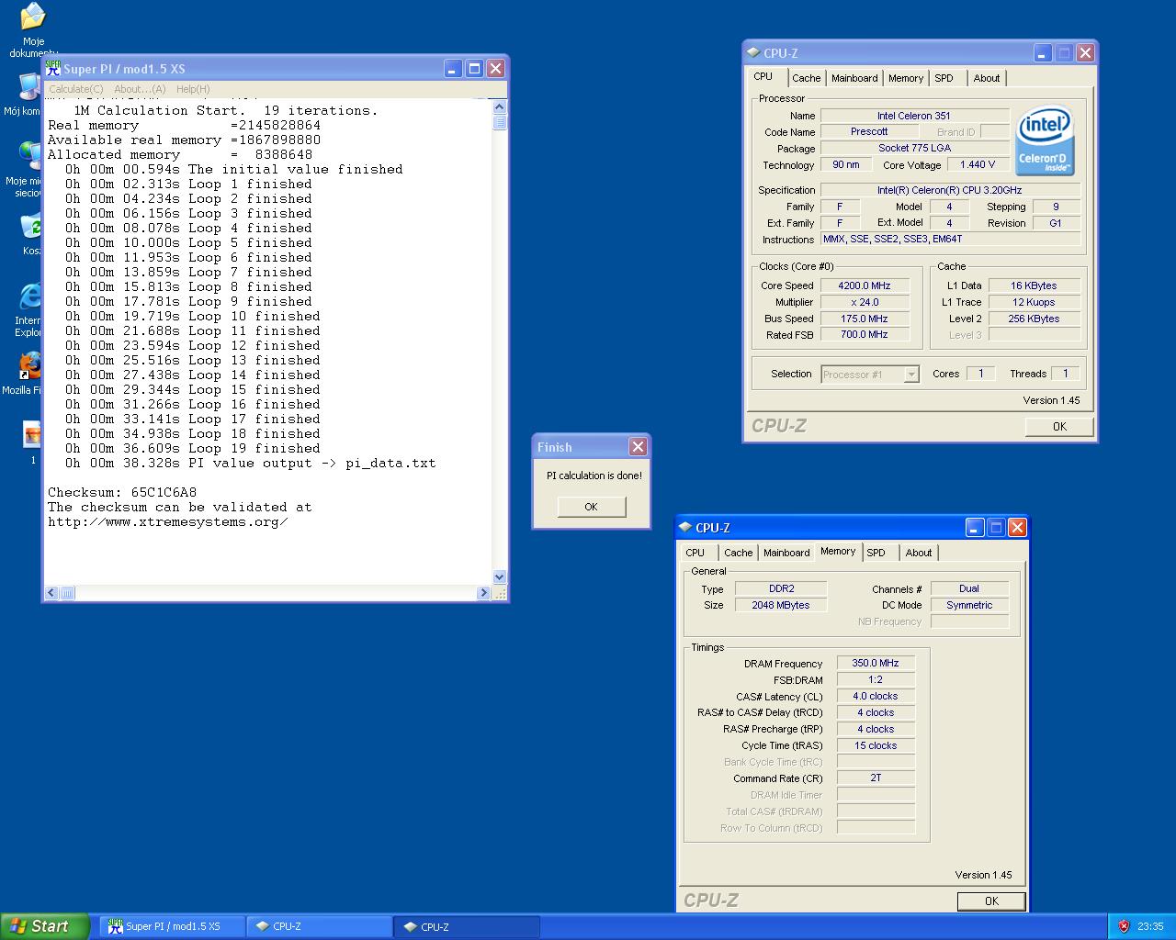Click DRAM Frequency value 350.0 MHz
Image resolution: width=1176 pixels, height=940 pixels.
876,663
